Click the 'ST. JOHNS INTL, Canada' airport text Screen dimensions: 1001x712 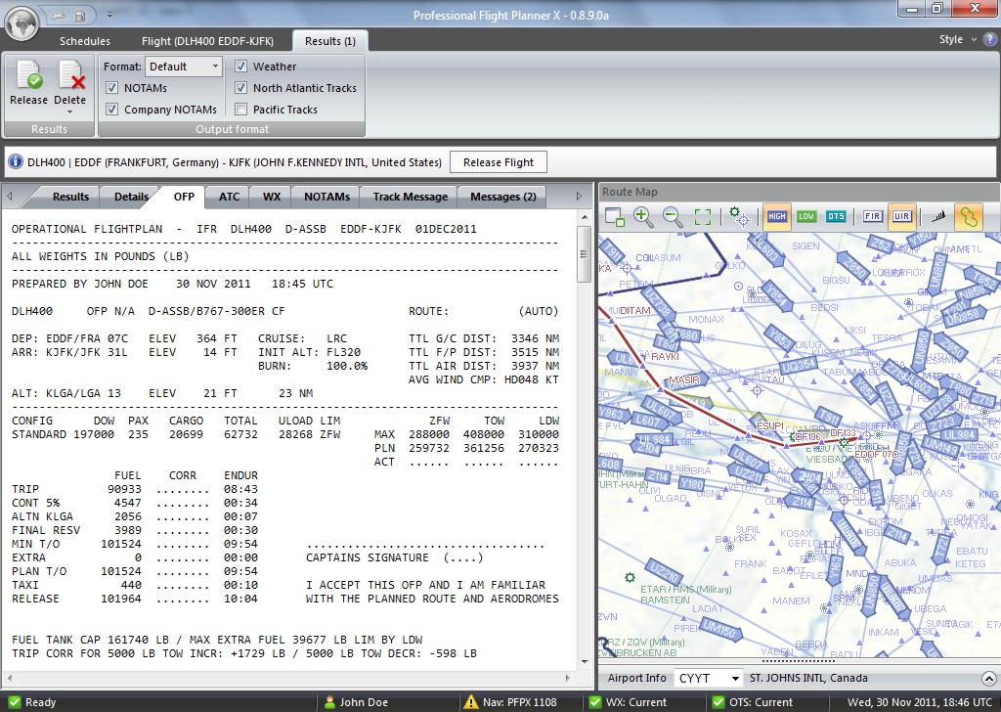[x=808, y=678]
